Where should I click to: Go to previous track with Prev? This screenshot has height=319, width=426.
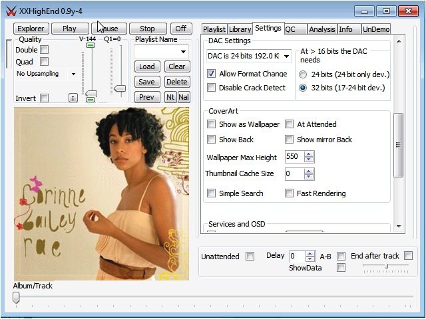tap(147, 97)
